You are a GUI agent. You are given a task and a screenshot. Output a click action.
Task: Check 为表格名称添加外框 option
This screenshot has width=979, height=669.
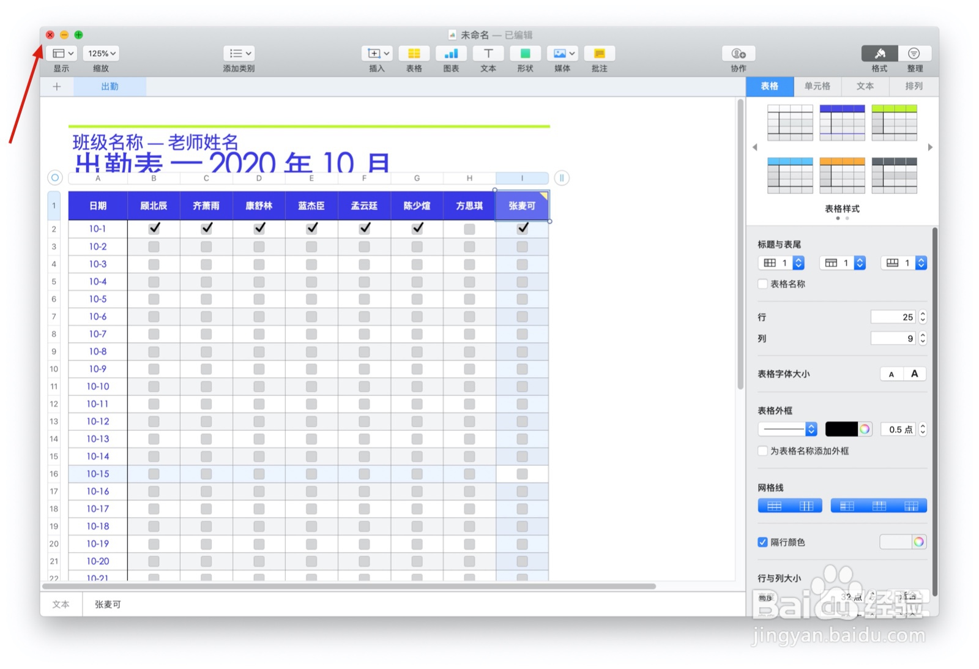(x=762, y=451)
